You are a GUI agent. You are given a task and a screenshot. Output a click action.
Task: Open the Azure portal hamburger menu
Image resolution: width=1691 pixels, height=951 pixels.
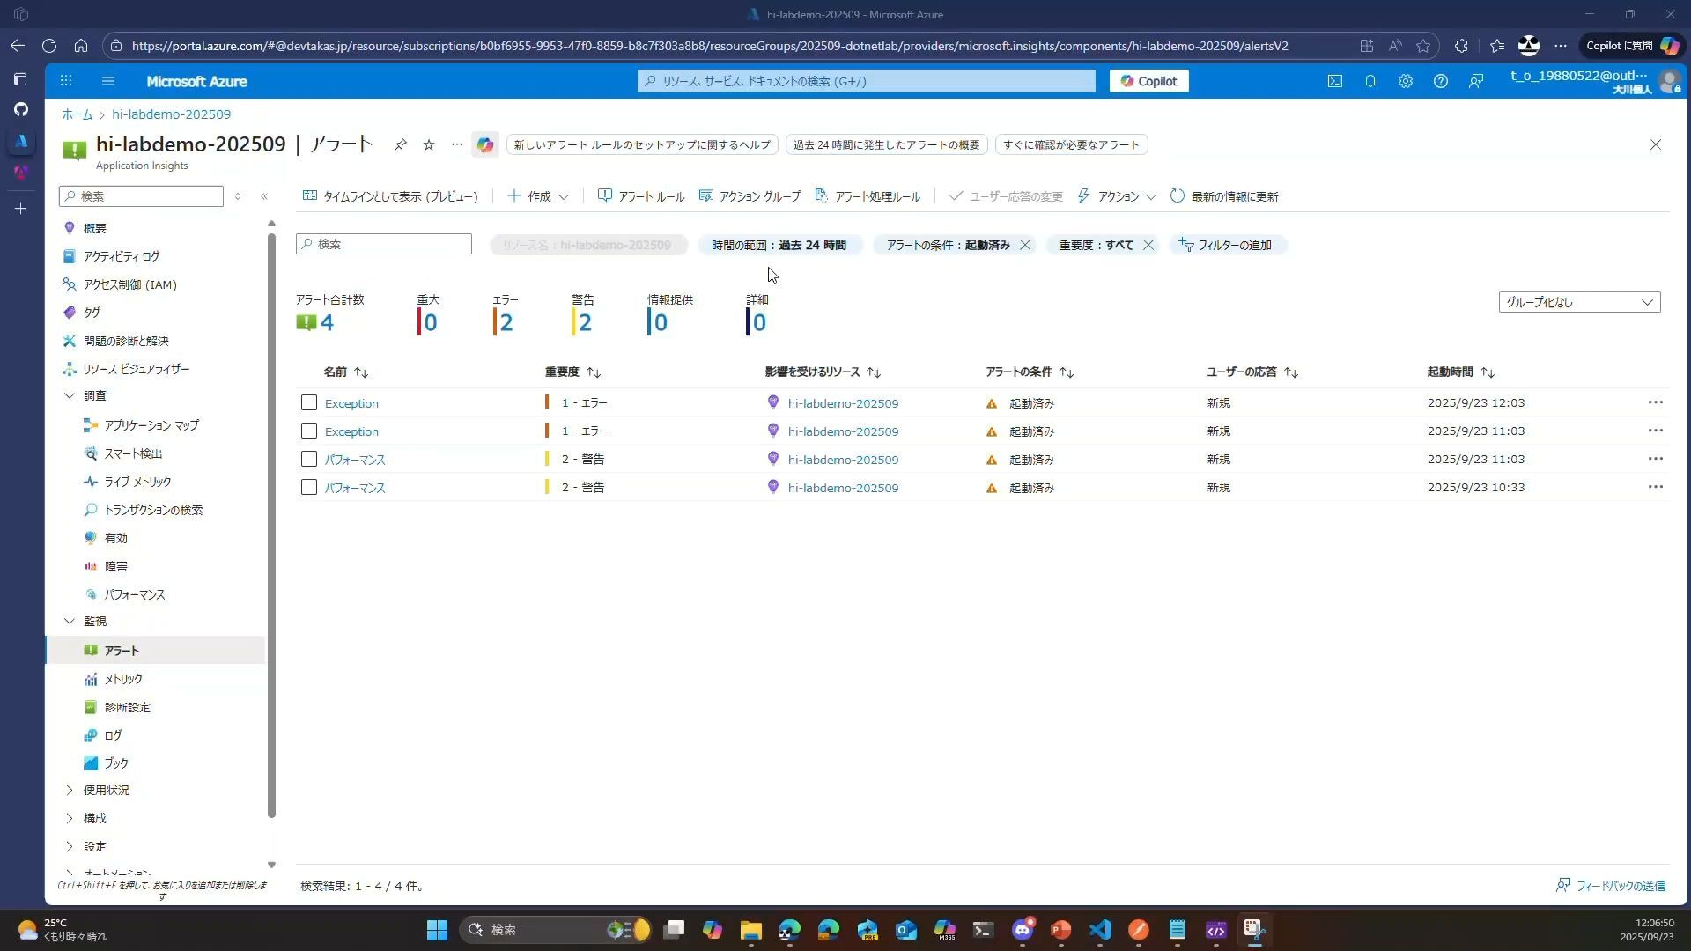pos(108,81)
